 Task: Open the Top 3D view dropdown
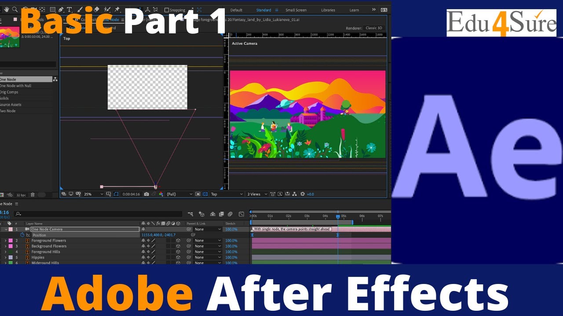(227, 194)
